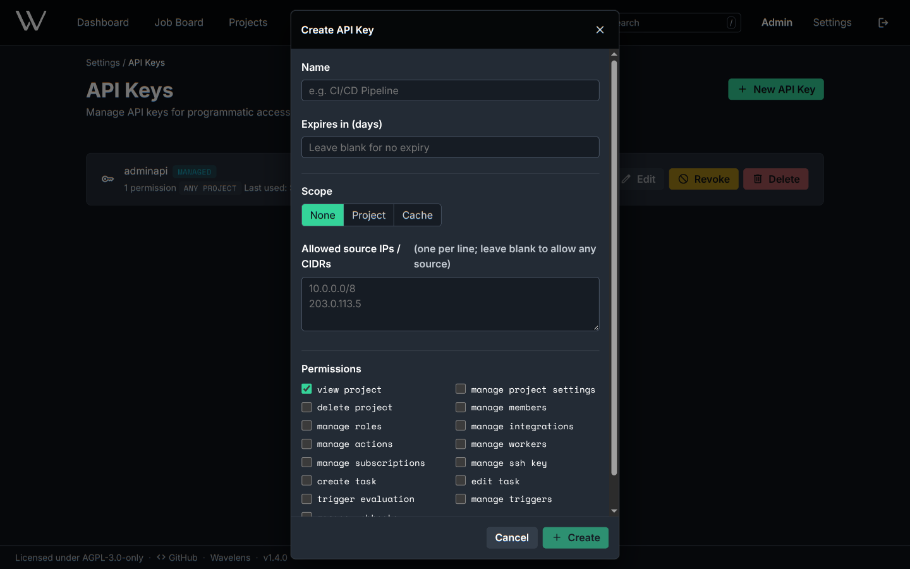
Task: Click the Expires in days field
Action: 451,147
